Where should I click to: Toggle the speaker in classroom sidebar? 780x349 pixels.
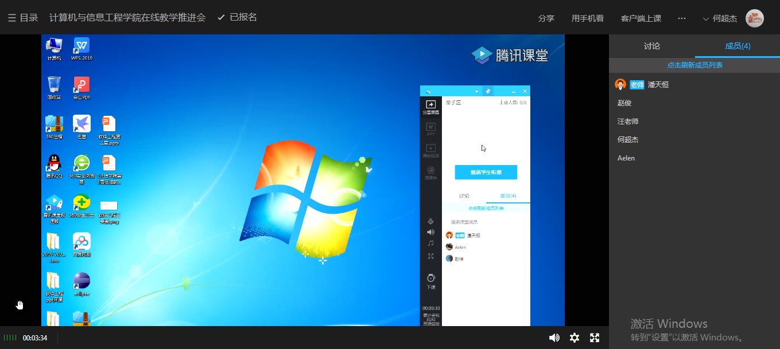pos(430,232)
